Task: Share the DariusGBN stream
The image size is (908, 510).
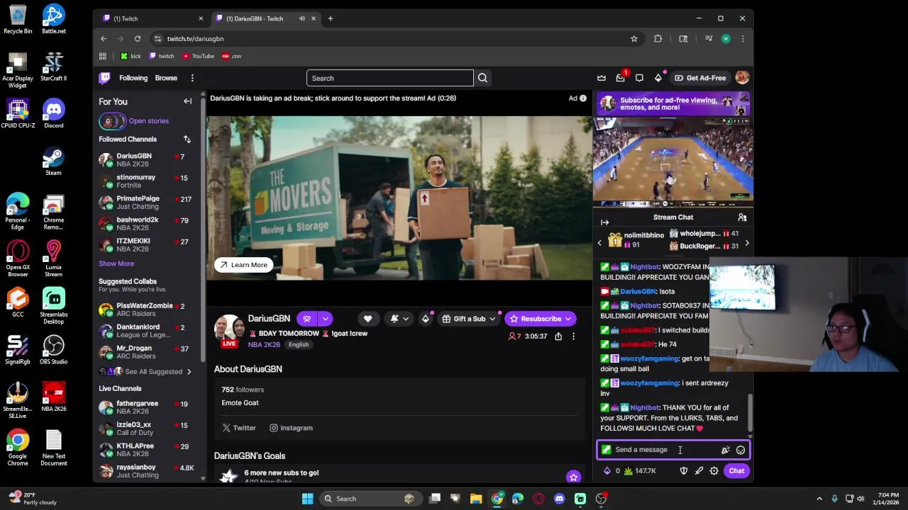Action: [x=558, y=336]
